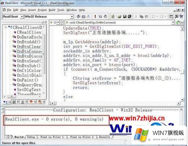Click editor vertical scrollbar down arrow
188x146 pixels.
coord(182,100)
